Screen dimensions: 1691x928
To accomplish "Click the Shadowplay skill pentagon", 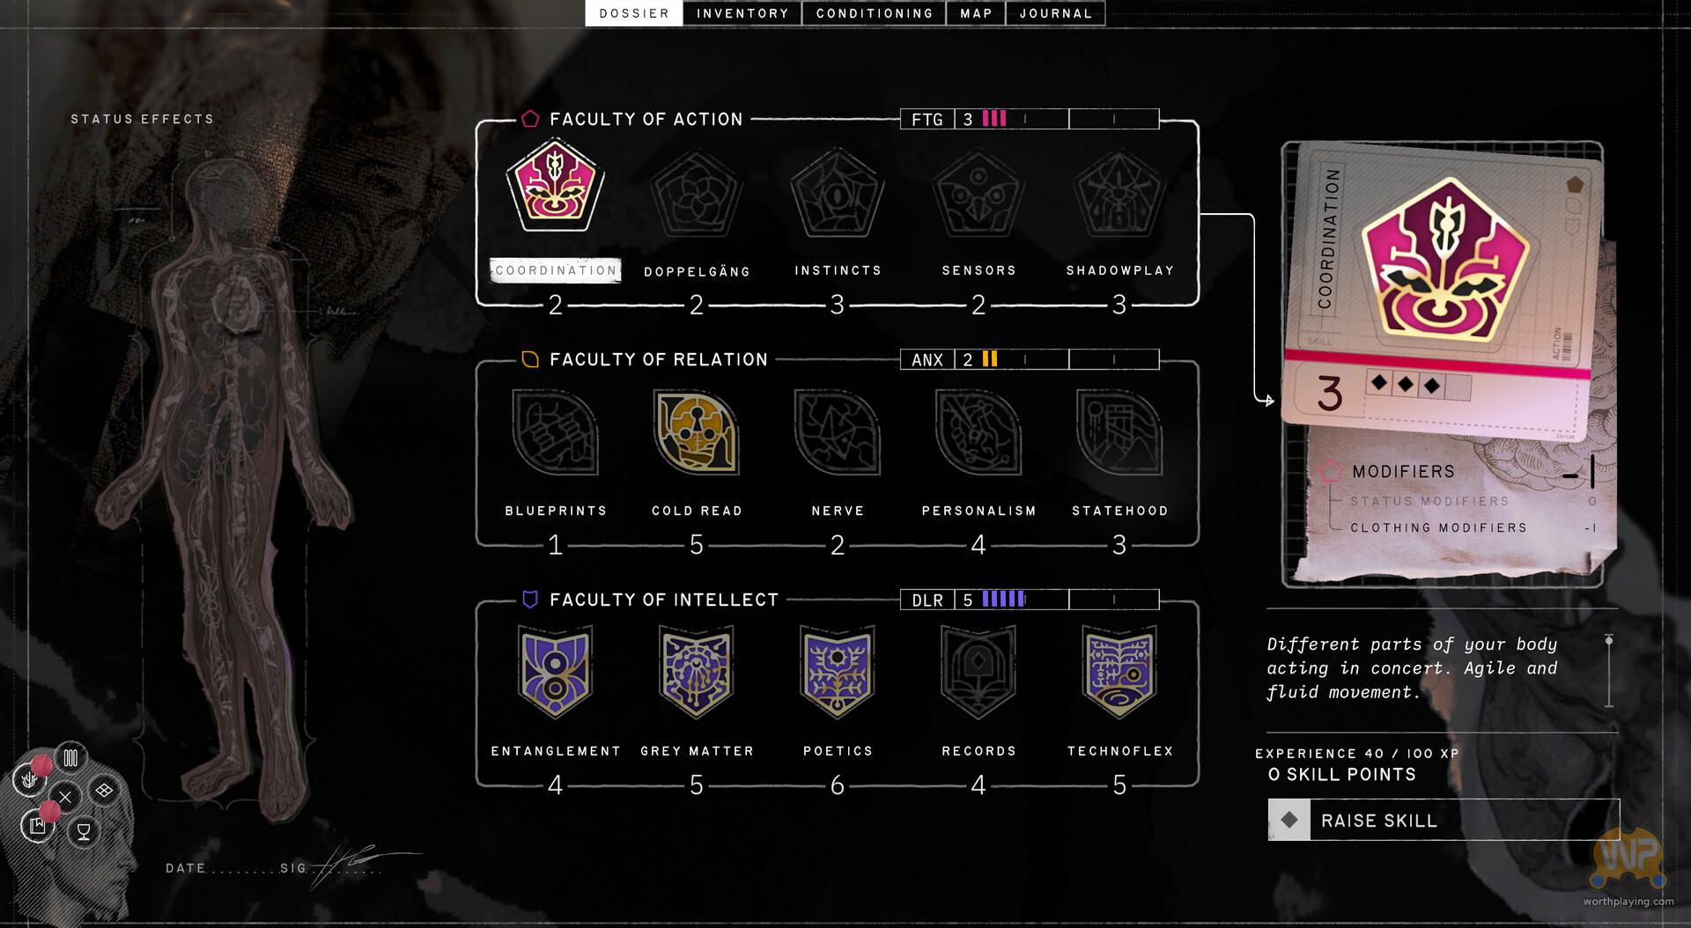I will [x=1119, y=192].
